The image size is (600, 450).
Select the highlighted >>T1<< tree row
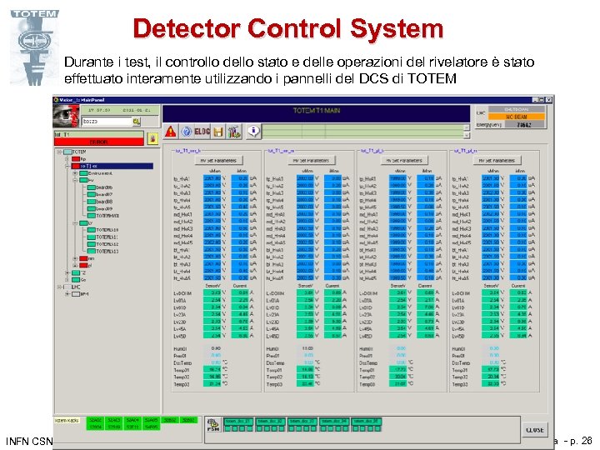tap(112, 166)
